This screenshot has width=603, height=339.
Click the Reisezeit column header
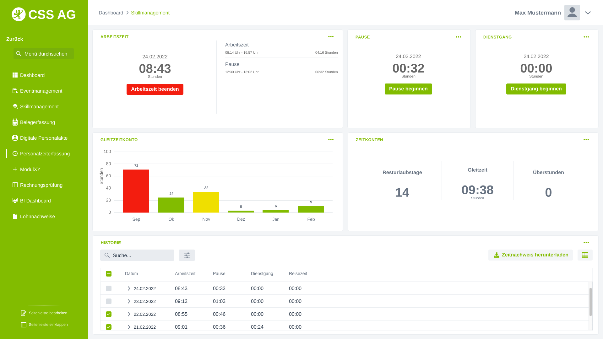298,274
